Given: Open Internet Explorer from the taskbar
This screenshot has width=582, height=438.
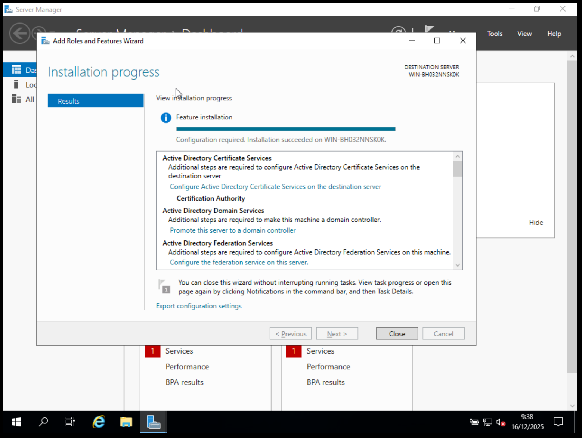Looking at the screenshot, I should 99,422.
